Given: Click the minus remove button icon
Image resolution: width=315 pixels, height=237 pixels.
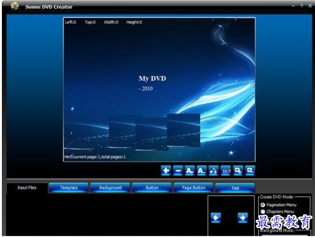Looking at the screenshot, I should (178, 171).
